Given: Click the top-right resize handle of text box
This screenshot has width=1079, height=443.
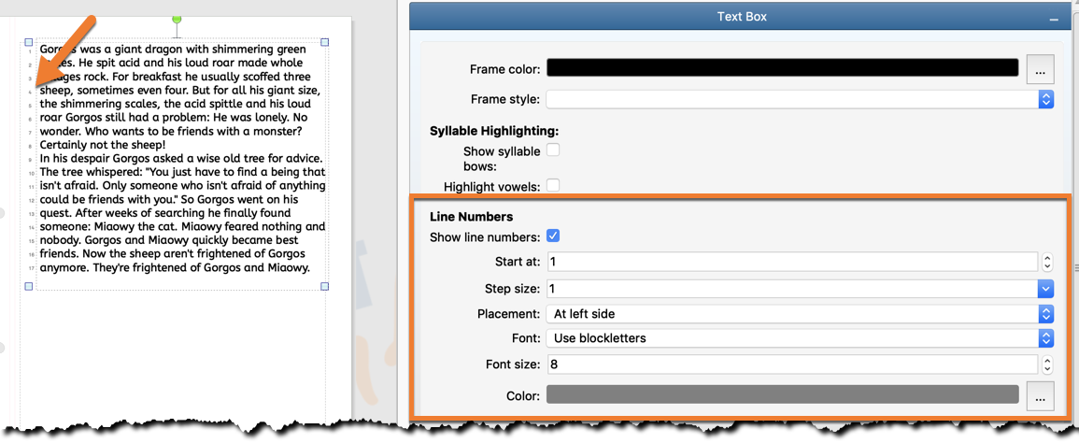Looking at the screenshot, I should [325, 42].
